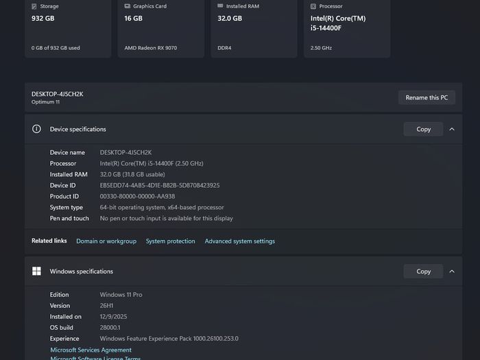
Task: Select the 932 GB storage value
Action: click(43, 19)
